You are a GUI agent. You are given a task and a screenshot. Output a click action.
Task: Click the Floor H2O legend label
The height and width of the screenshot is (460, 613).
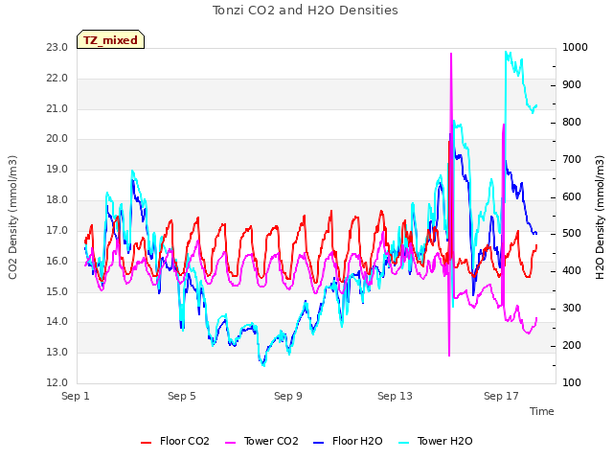click(357, 441)
